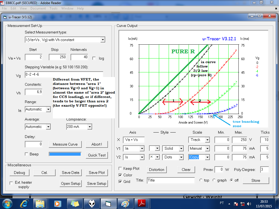Open Y2 marker symbol dropdown
Image resolution: width=279 pixels, height=209 pixels.
157,157
